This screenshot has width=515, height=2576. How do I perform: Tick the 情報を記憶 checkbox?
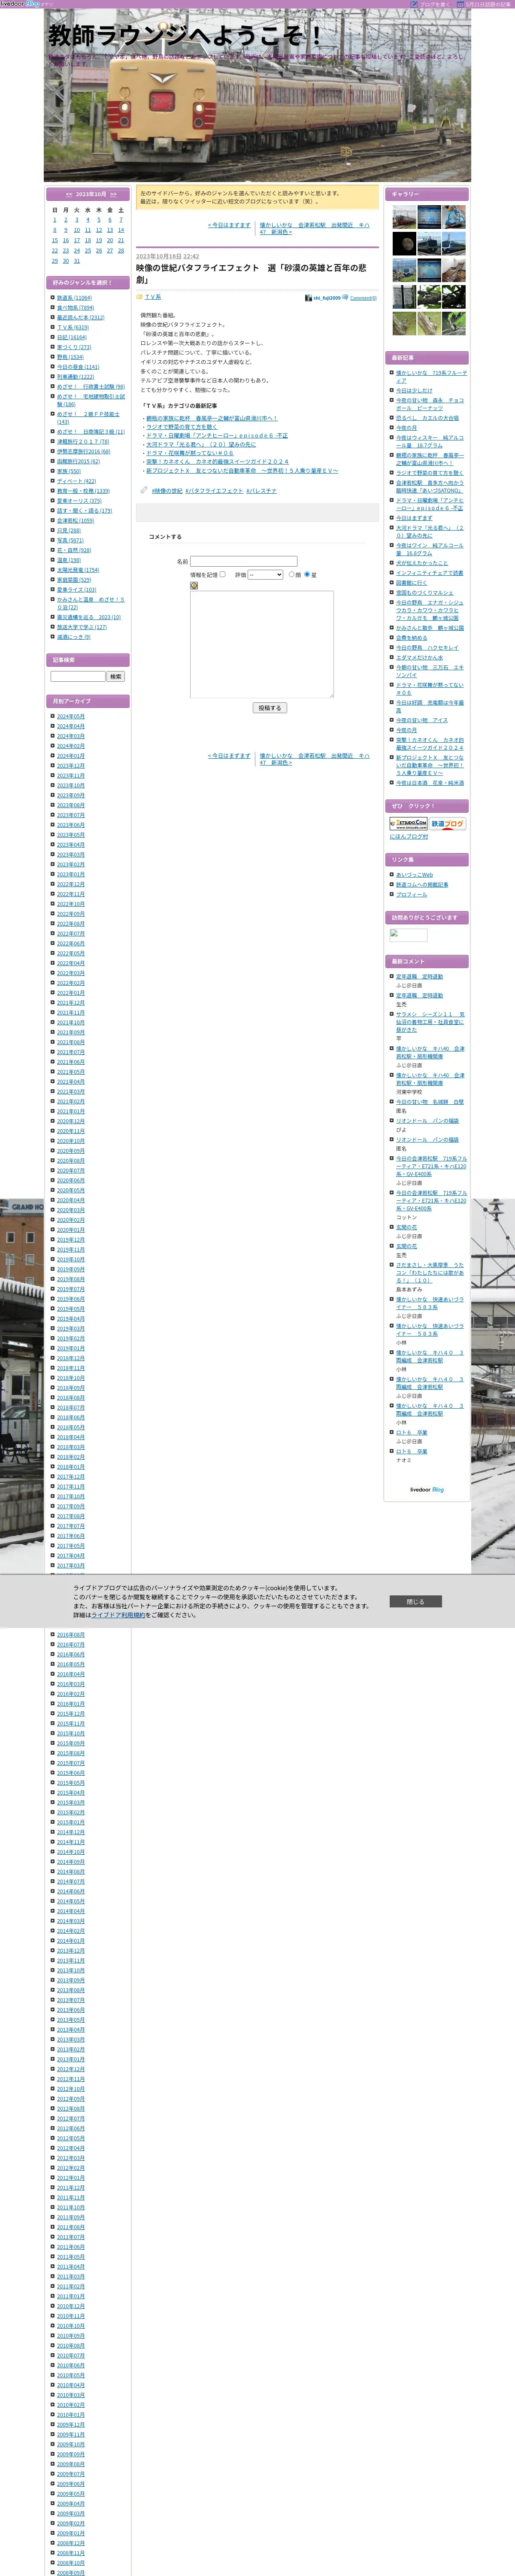click(x=223, y=574)
